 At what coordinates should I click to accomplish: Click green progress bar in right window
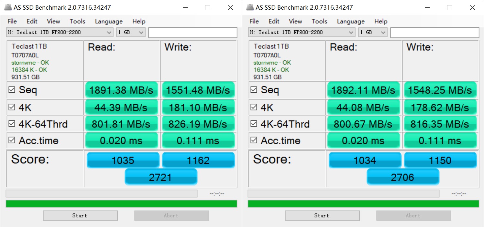click(363, 204)
